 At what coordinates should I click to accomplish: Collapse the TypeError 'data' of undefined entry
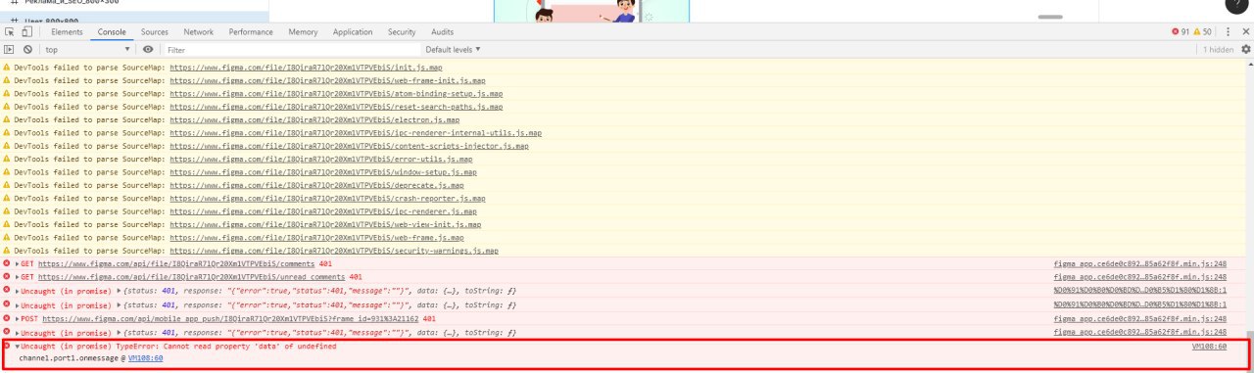click(x=18, y=347)
